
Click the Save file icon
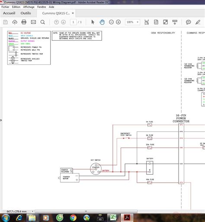pyautogui.click(x=6, y=22)
